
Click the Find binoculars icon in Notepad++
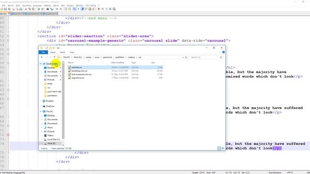[47, 9]
